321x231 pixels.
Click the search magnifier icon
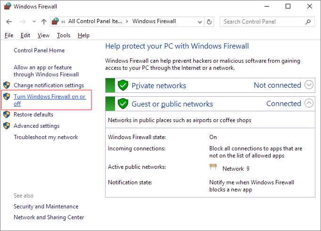pos(308,22)
